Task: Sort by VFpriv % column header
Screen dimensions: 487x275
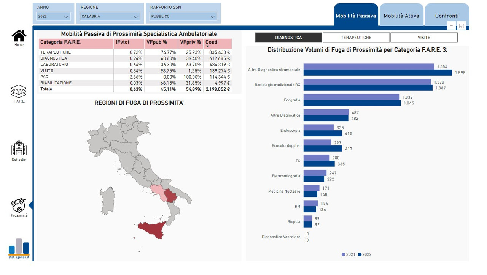Action: point(190,43)
